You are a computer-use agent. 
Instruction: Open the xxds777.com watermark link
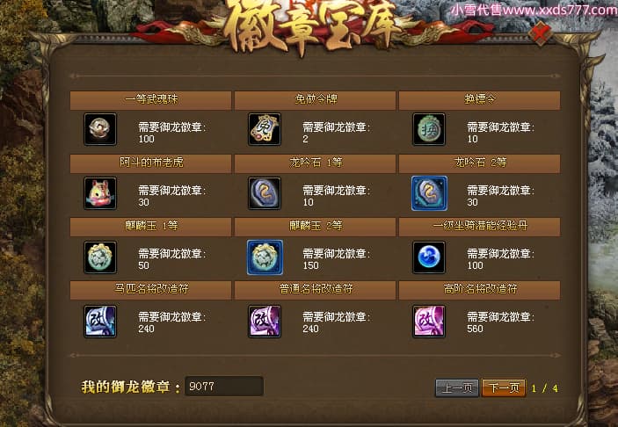tap(534, 10)
